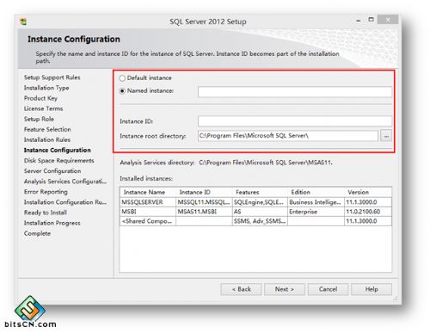The width and height of the screenshot is (430, 333).
Task: Click the Instance ID text field
Action: (295, 121)
